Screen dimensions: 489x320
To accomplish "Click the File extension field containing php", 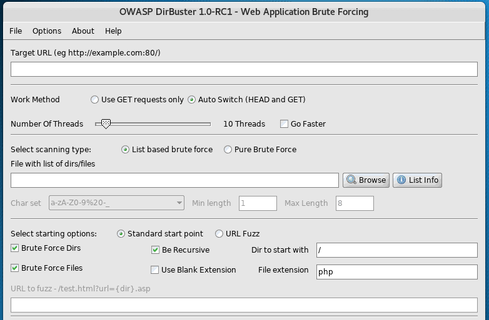I will [396, 272].
